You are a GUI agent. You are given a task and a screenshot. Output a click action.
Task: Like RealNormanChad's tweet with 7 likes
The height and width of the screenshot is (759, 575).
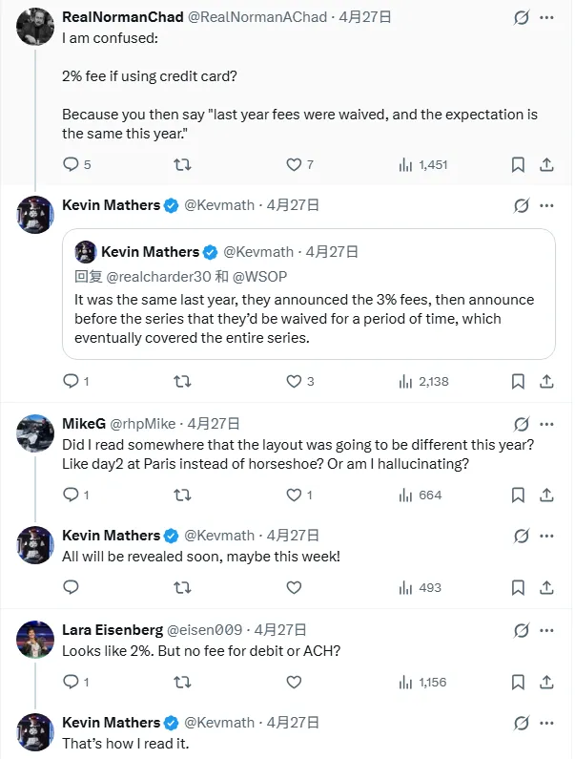point(294,164)
